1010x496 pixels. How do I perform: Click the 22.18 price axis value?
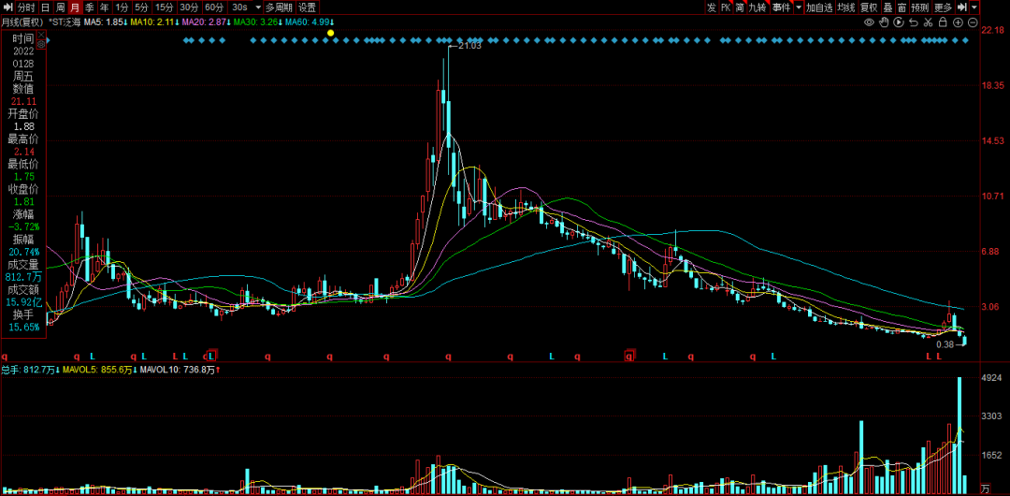[x=993, y=30]
